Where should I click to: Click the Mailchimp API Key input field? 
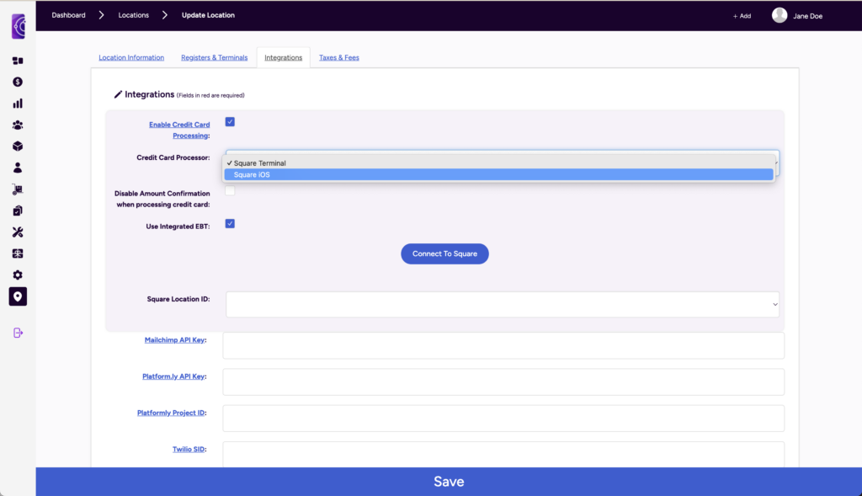[x=503, y=345]
